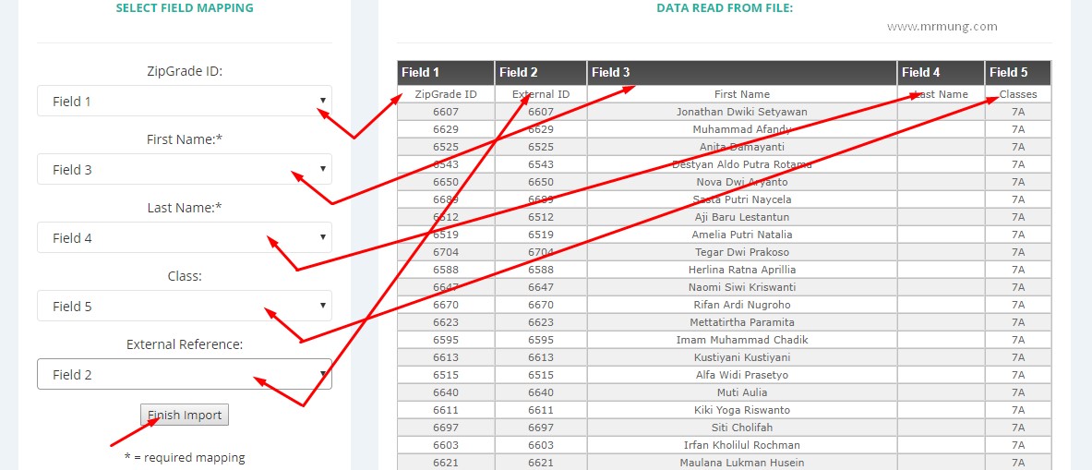Click ZipGrade ID 6650 in Nova Dwi Aryanto's row

tap(446, 182)
